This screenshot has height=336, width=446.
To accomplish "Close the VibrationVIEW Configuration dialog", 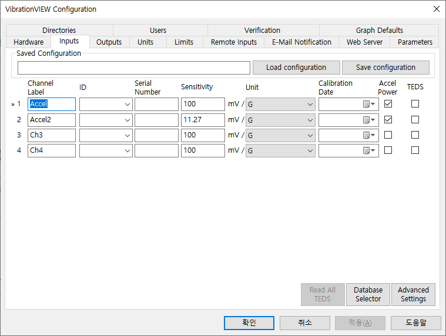I will [437, 9].
